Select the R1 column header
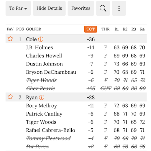This screenshot has height=151, width=151. click(116, 29)
